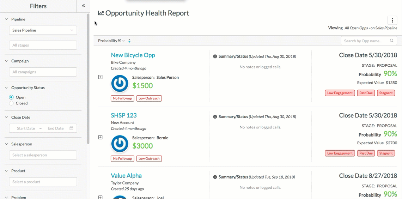This screenshot has width=402, height=199.
Task: Collapse the Pipeline filter section
Action: [6, 19]
